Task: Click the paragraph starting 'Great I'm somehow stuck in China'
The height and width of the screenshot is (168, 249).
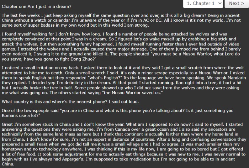Action: click(122, 144)
